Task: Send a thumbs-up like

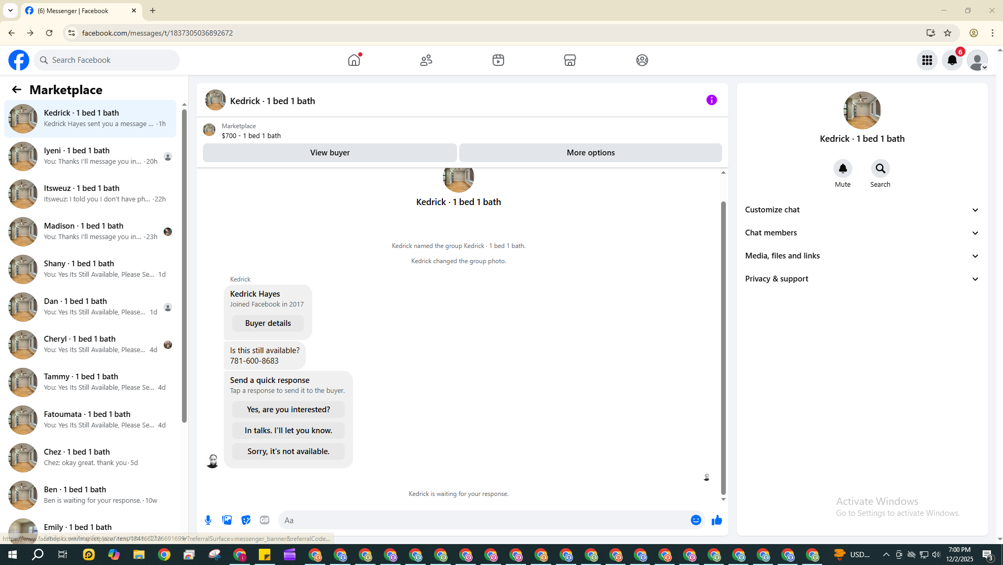Action: [x=716, y=520]
